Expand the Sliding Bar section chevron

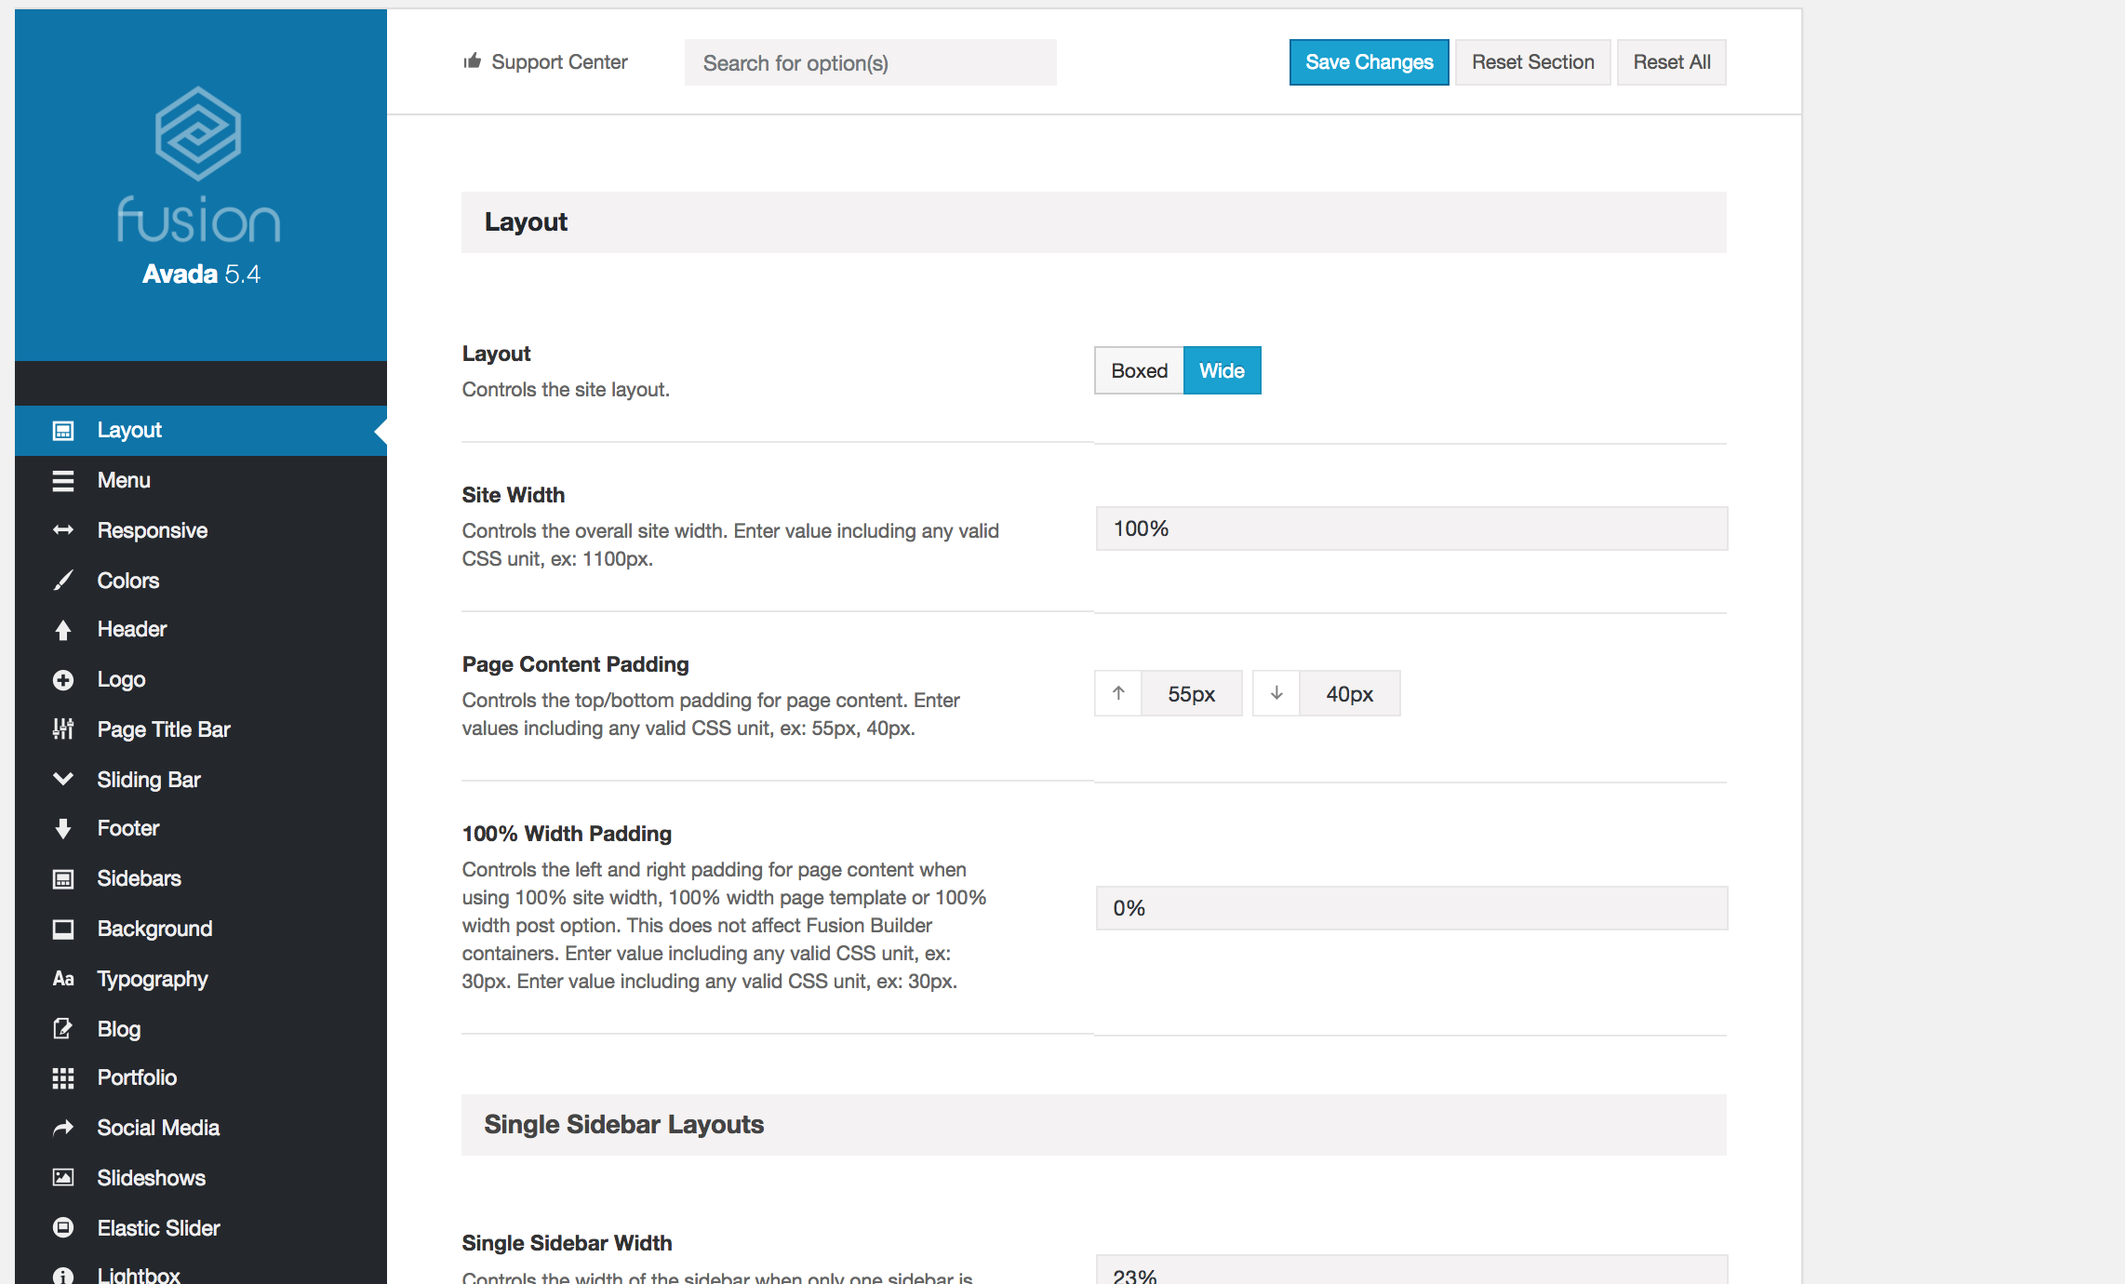(62, 779)
